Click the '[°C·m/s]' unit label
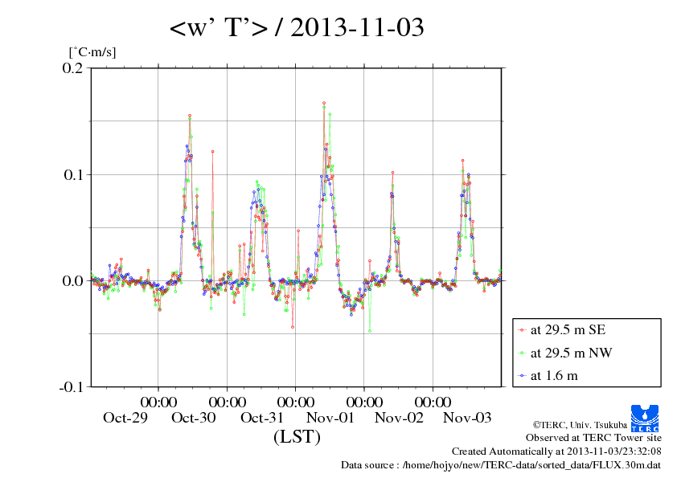This screenshot has height=478, width=677. [92, 52]
